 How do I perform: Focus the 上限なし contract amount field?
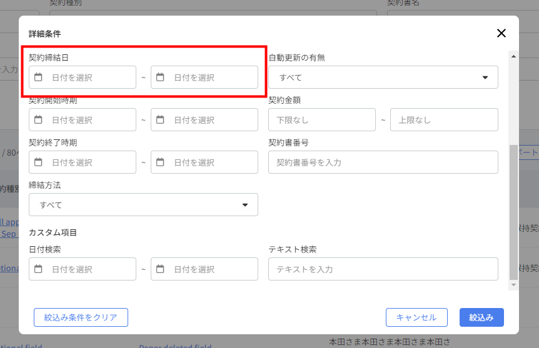(x=444, y=119)
